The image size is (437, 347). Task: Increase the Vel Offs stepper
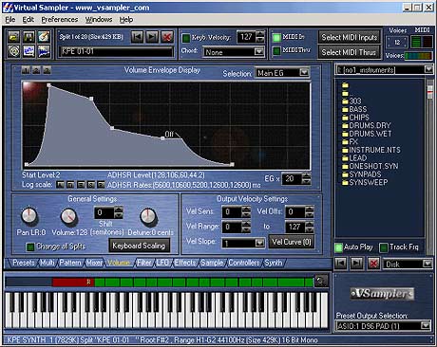pos(310,209)
